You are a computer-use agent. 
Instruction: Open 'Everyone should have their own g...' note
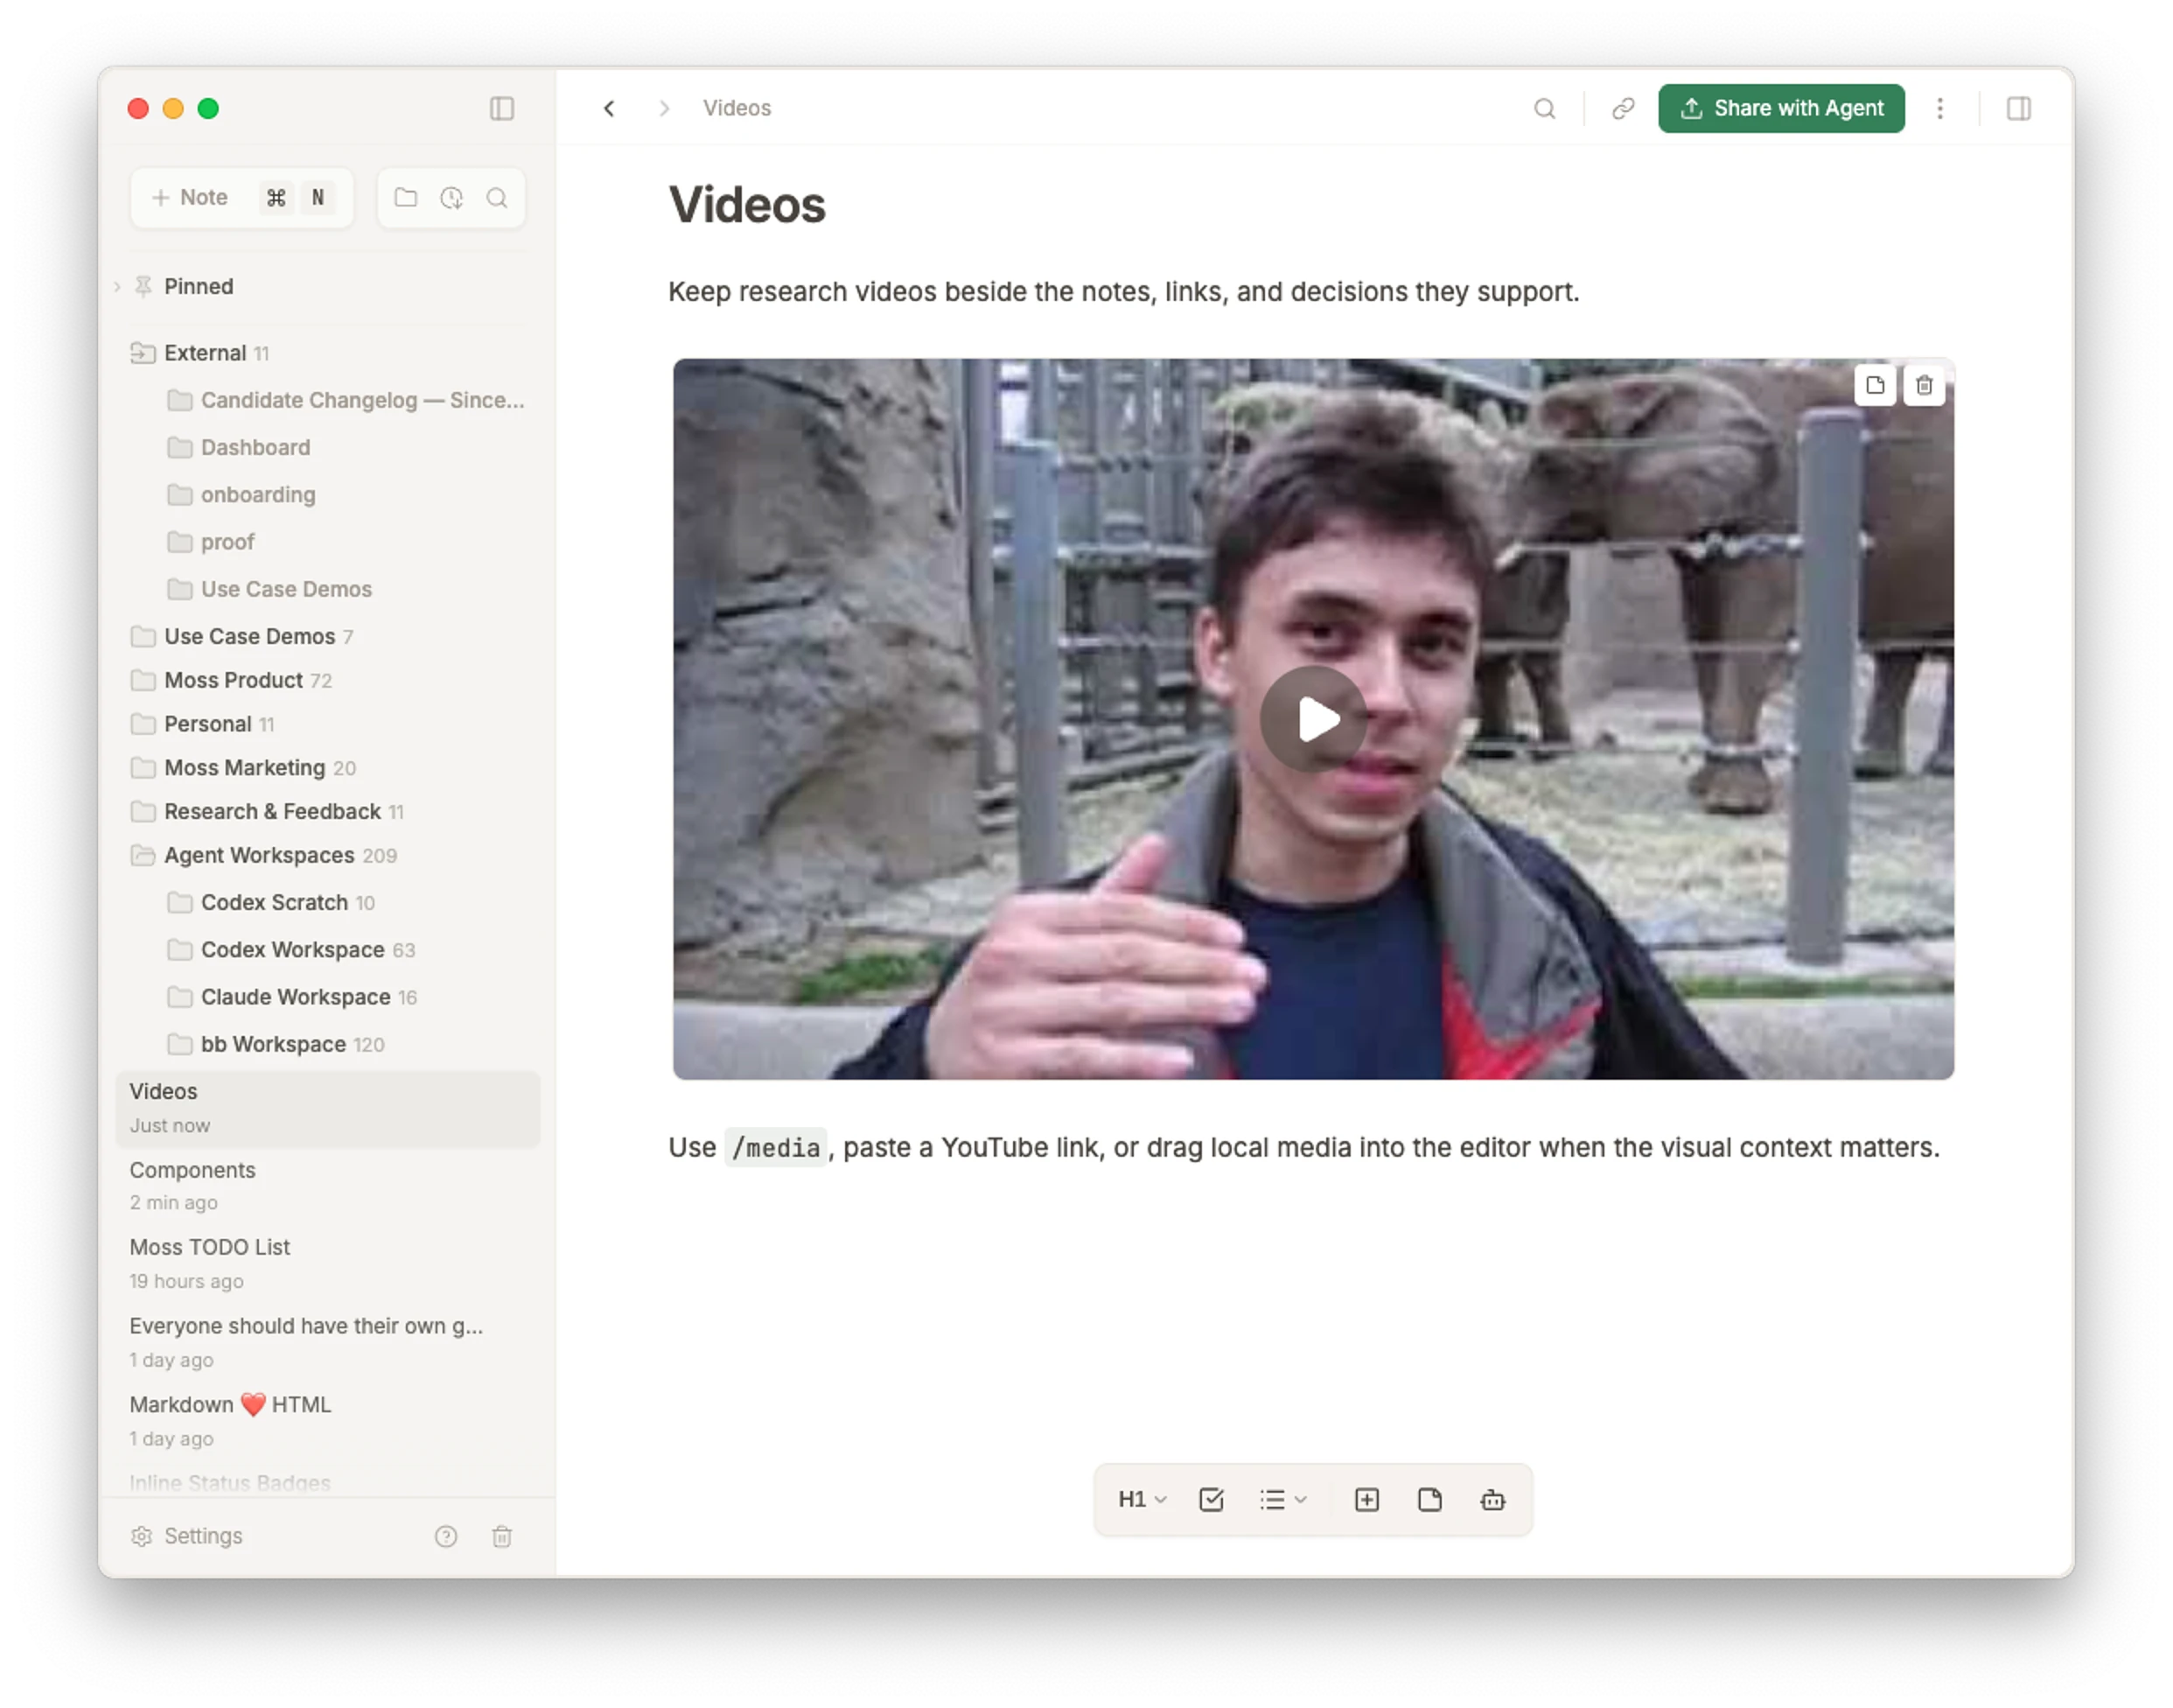click(328, 1342)
